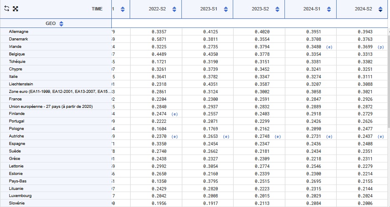Click Lettonie 2023-S1 value 0.3054
The width and height of the screenshot is (390, 207).
[x=211, y=166]
